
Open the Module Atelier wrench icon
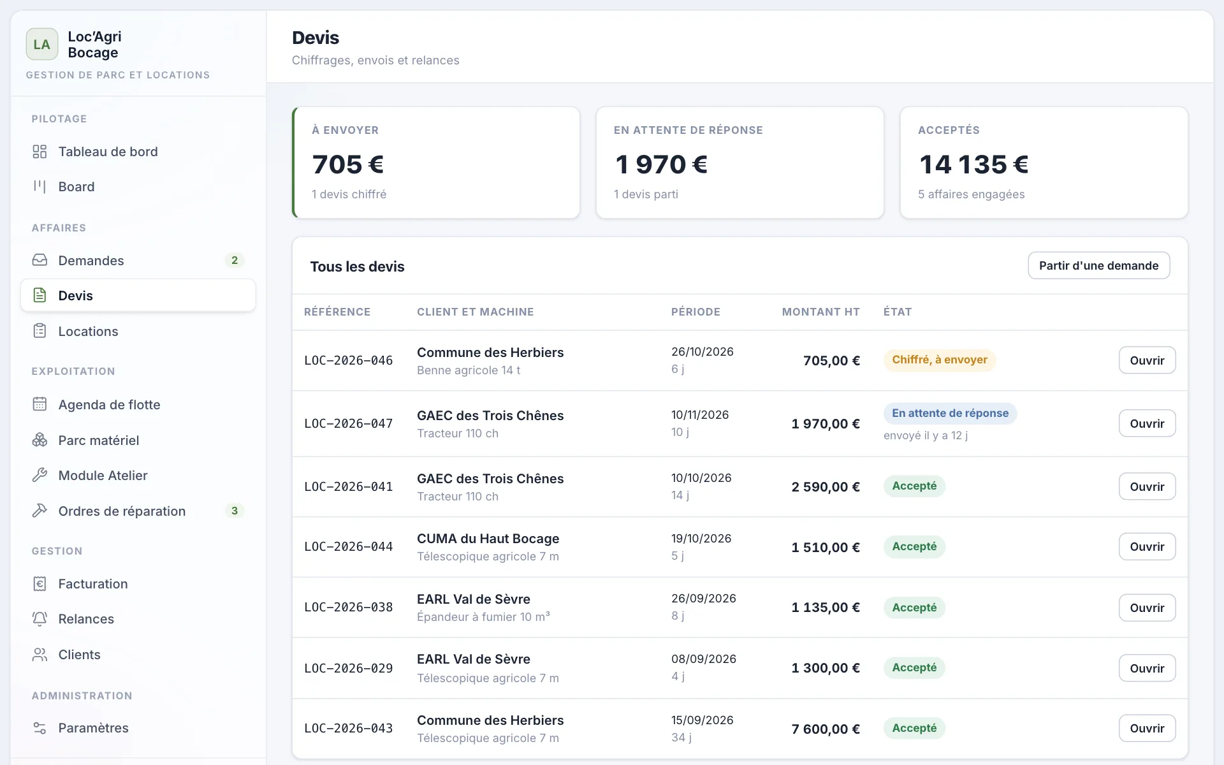(40, 475)
